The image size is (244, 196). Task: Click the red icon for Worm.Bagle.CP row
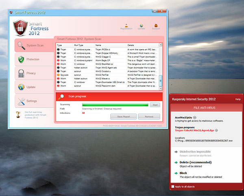coord(58,60)
